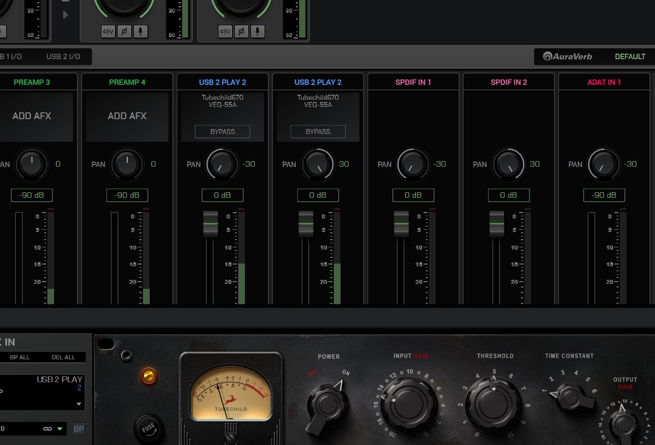Click the small jack socket on Tubechild panel
655x445 pixels.
click(x=127, y=356)
